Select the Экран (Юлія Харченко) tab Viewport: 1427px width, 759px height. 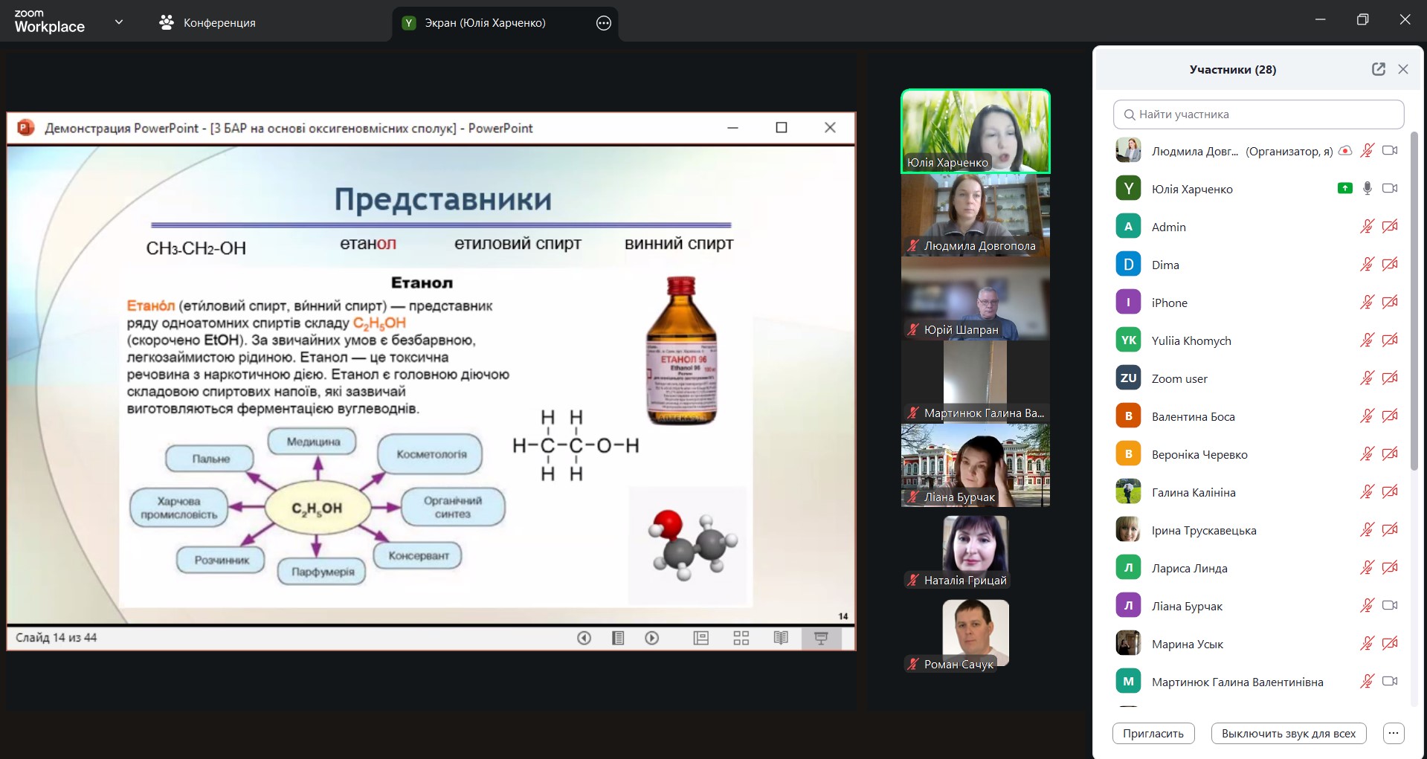tap(485, 23)
